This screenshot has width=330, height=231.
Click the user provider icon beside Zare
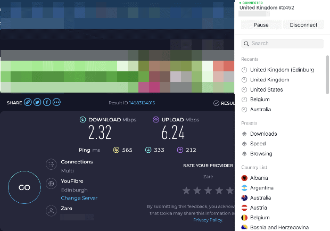pyautogui.click(x=51, y=211)
